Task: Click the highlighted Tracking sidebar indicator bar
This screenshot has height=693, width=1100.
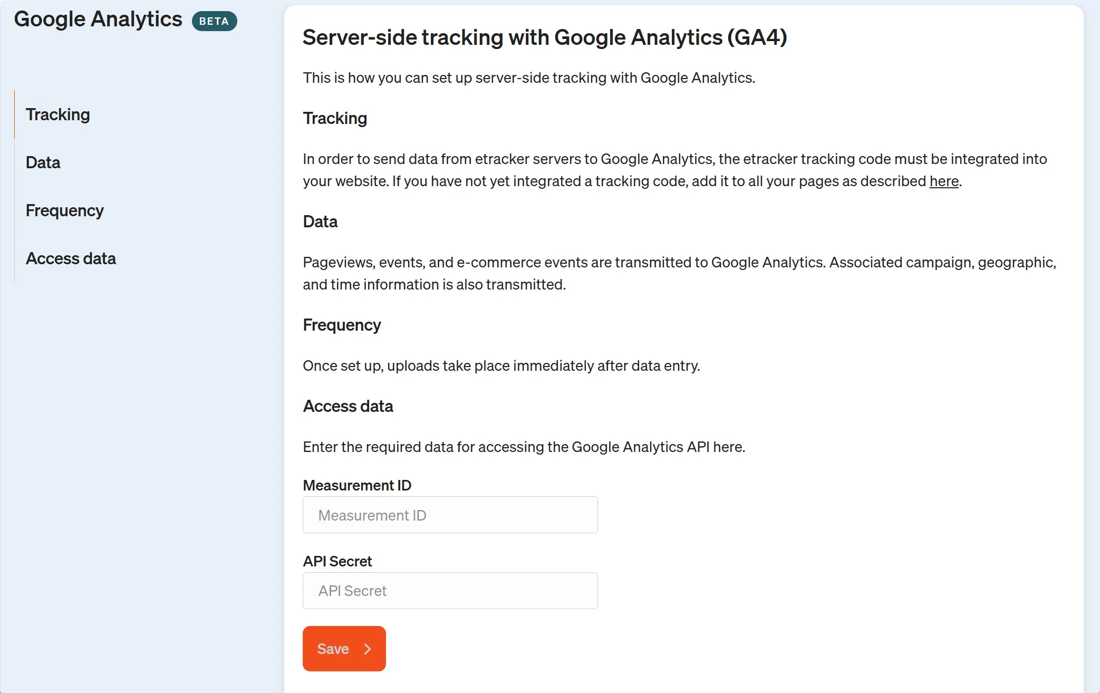Action: (x=14, y=114)
